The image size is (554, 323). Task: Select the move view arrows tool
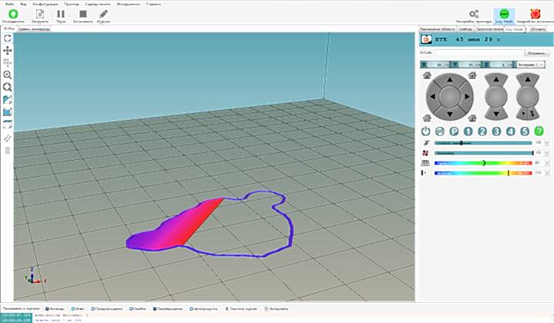[x=8, y=50]
